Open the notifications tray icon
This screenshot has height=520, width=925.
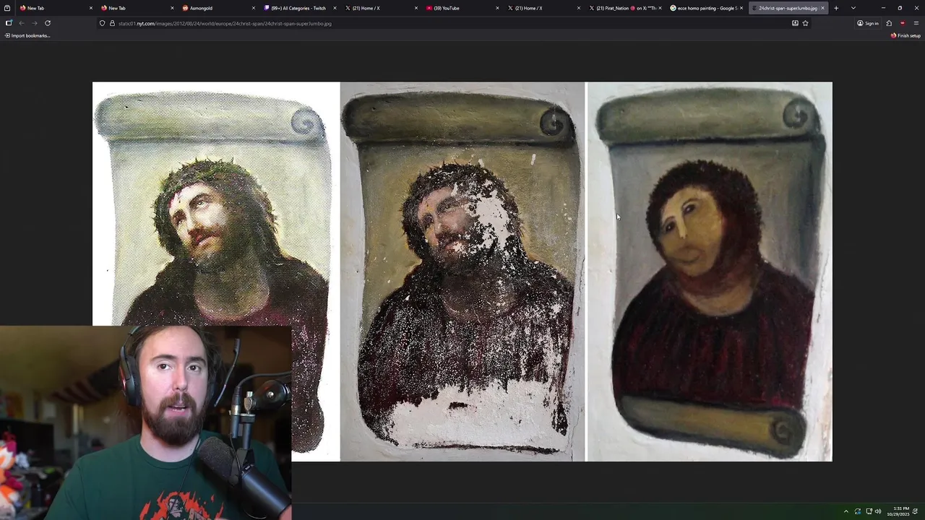click(x=916, y=511)
